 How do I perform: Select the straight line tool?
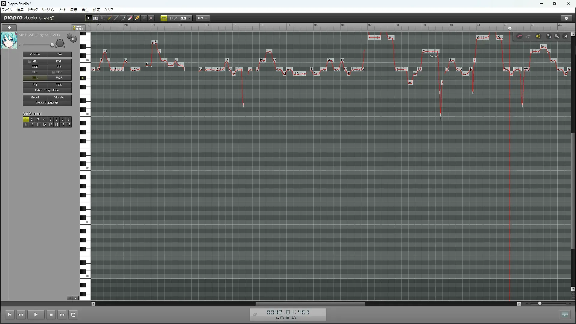116,18
